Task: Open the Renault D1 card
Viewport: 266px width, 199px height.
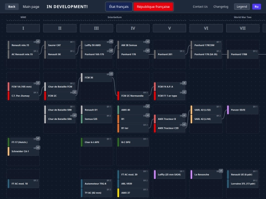Action: [x=97, y=110]
